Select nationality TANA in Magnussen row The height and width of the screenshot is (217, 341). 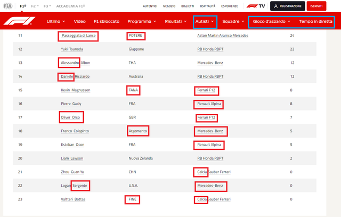pyautogui.click(x=133, y=90)
